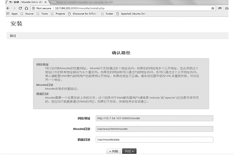
Task: Click the Not secure info icon
Action: tap(33, 8)
